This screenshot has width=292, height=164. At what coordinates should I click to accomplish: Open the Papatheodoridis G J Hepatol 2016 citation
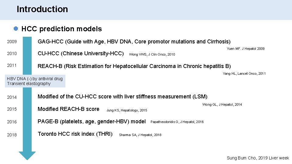(177, 122)
